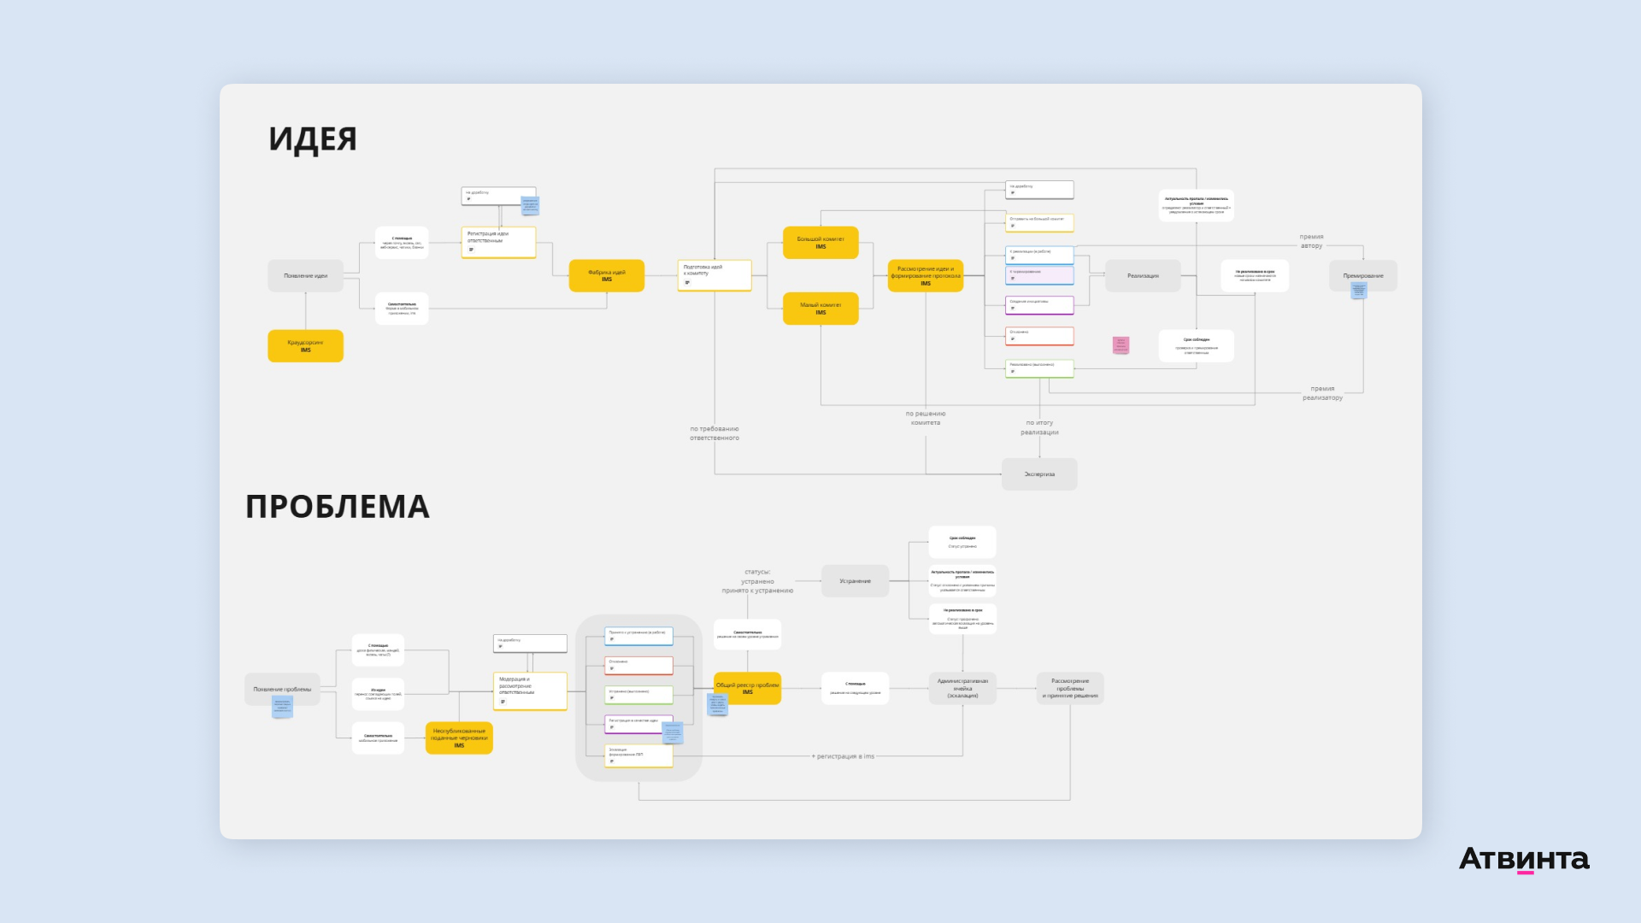Screen dimensions: 1641x923
Task: Select Рассмотрение проблемы и принятие решения node
Action: (x=1070, y=689)
